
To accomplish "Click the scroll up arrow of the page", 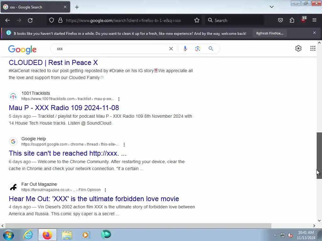I will click(319, 43).
